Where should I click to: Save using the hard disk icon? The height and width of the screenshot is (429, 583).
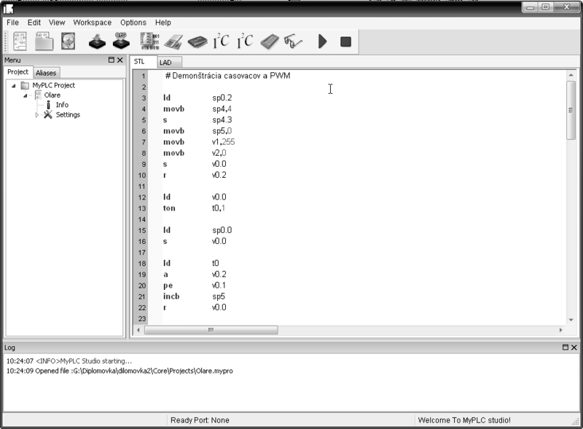point(68,42)
